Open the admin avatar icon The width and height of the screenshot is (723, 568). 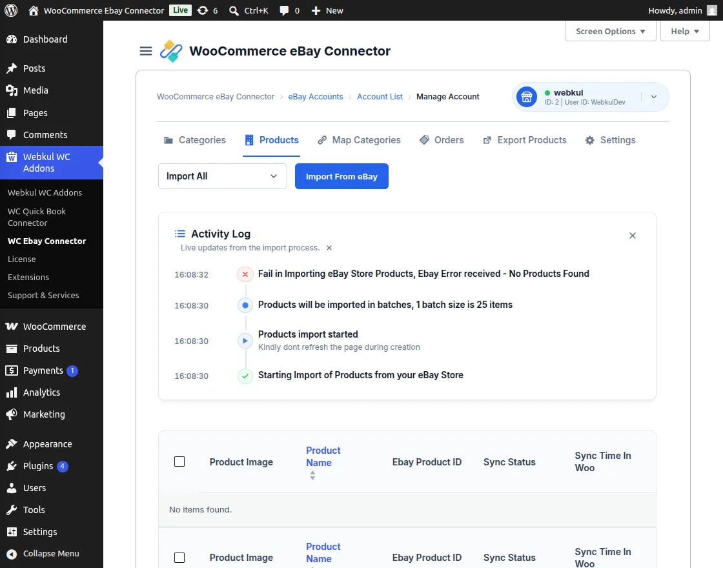coord(712,10)
